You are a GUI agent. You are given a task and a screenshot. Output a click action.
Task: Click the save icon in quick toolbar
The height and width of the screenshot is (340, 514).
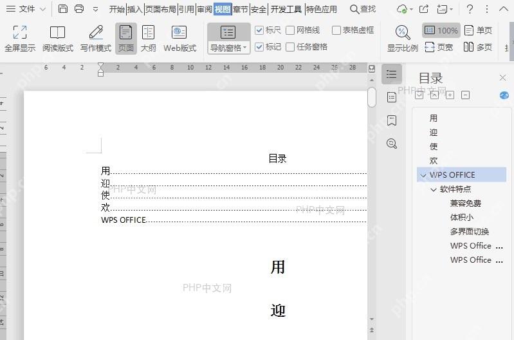pyautogui.click(x=63, y=8)
